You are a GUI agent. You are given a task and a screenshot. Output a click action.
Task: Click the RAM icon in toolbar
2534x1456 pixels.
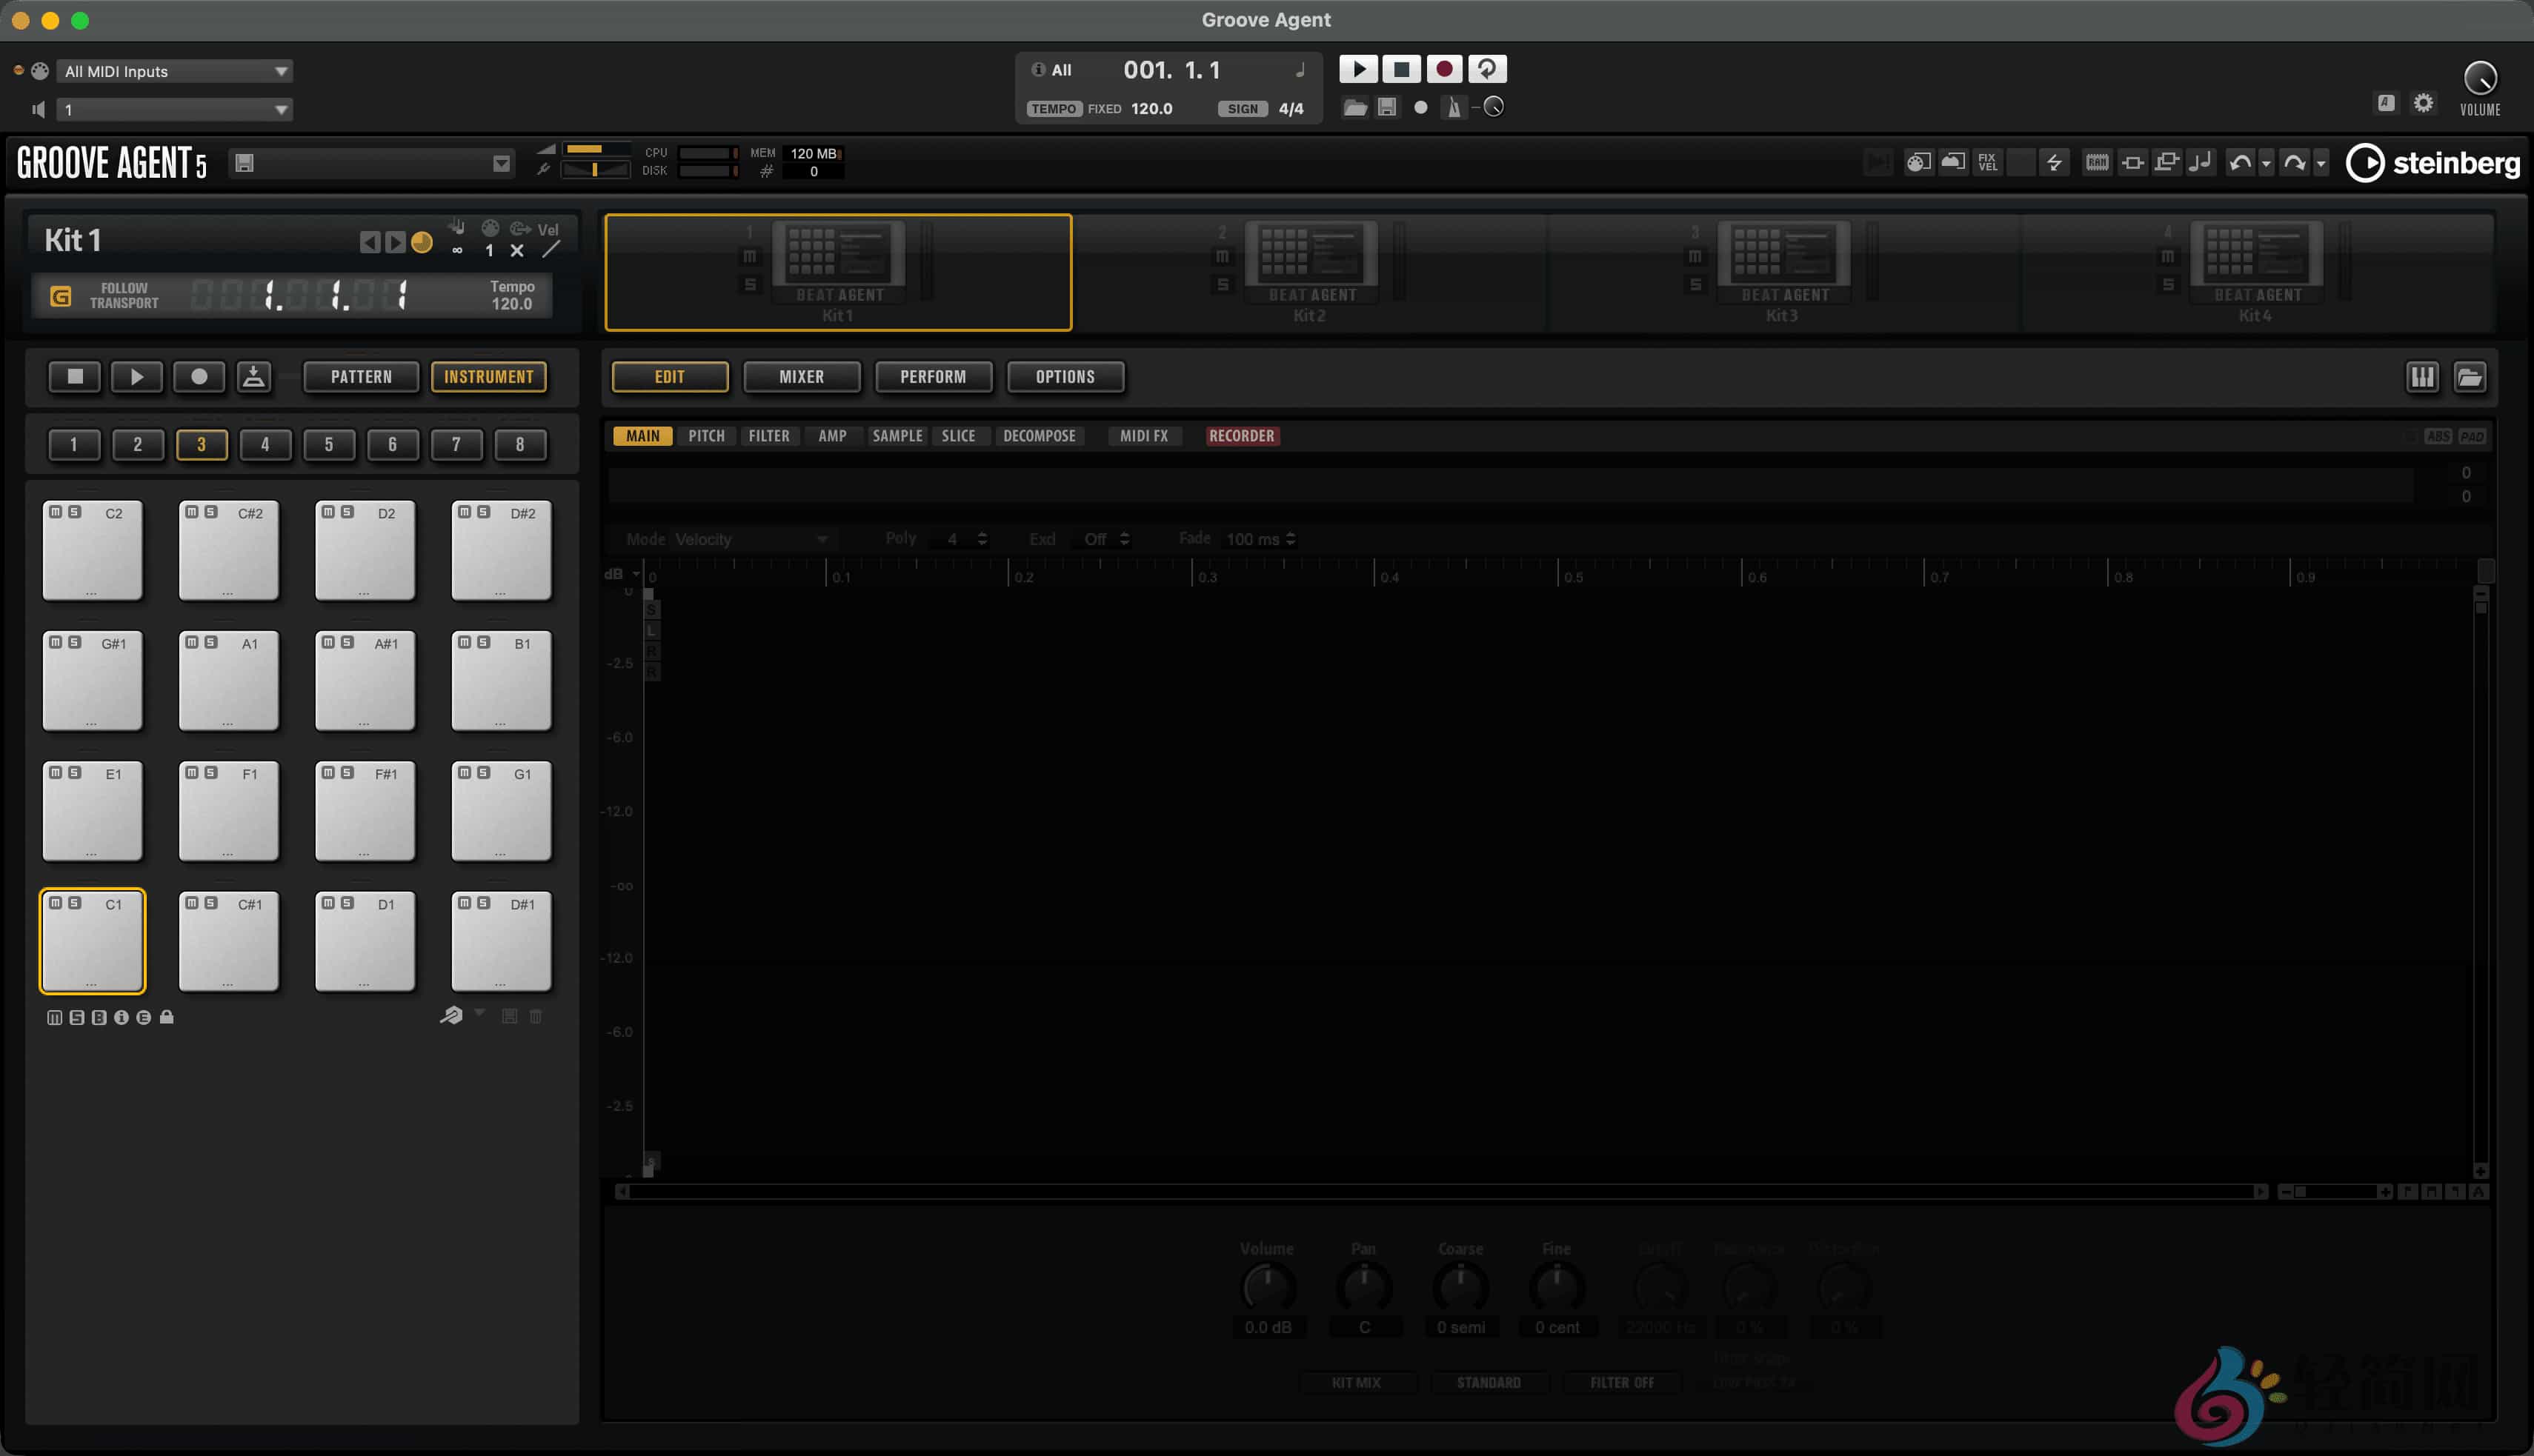pyautogui.click(x=2097, y=162)
